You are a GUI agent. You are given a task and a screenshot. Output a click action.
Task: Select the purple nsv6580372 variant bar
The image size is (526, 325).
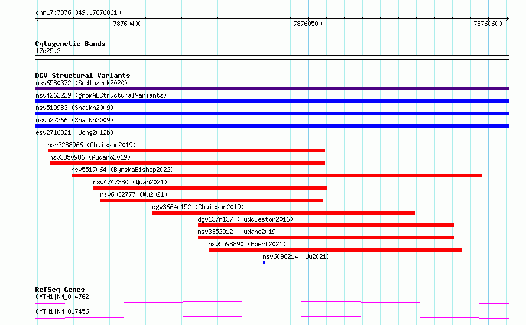coord(272,89)
